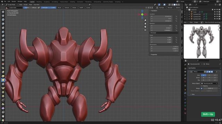The image size is (222, 124).
Task: Toggle Mirror Axis X button
Action: (x=204, y=75)
